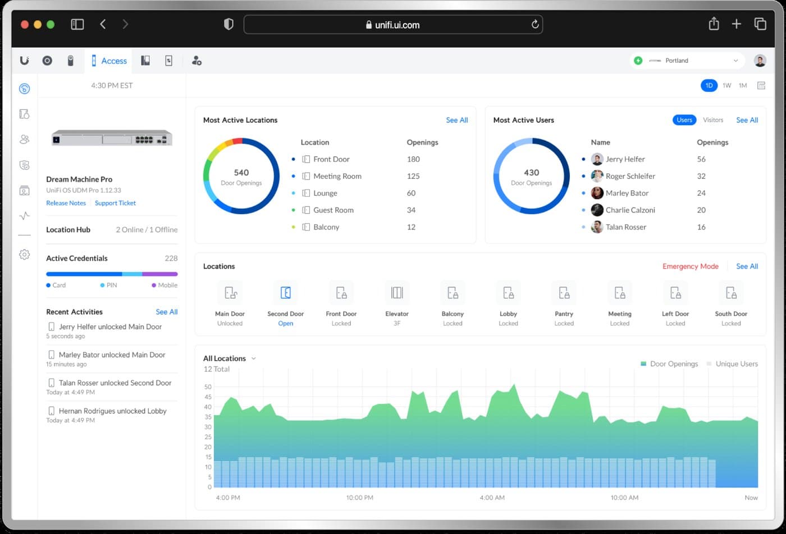This screenshot has width=786, height=534.
Task: Open the users icon in left sidebar
Action: coord(24,139)
